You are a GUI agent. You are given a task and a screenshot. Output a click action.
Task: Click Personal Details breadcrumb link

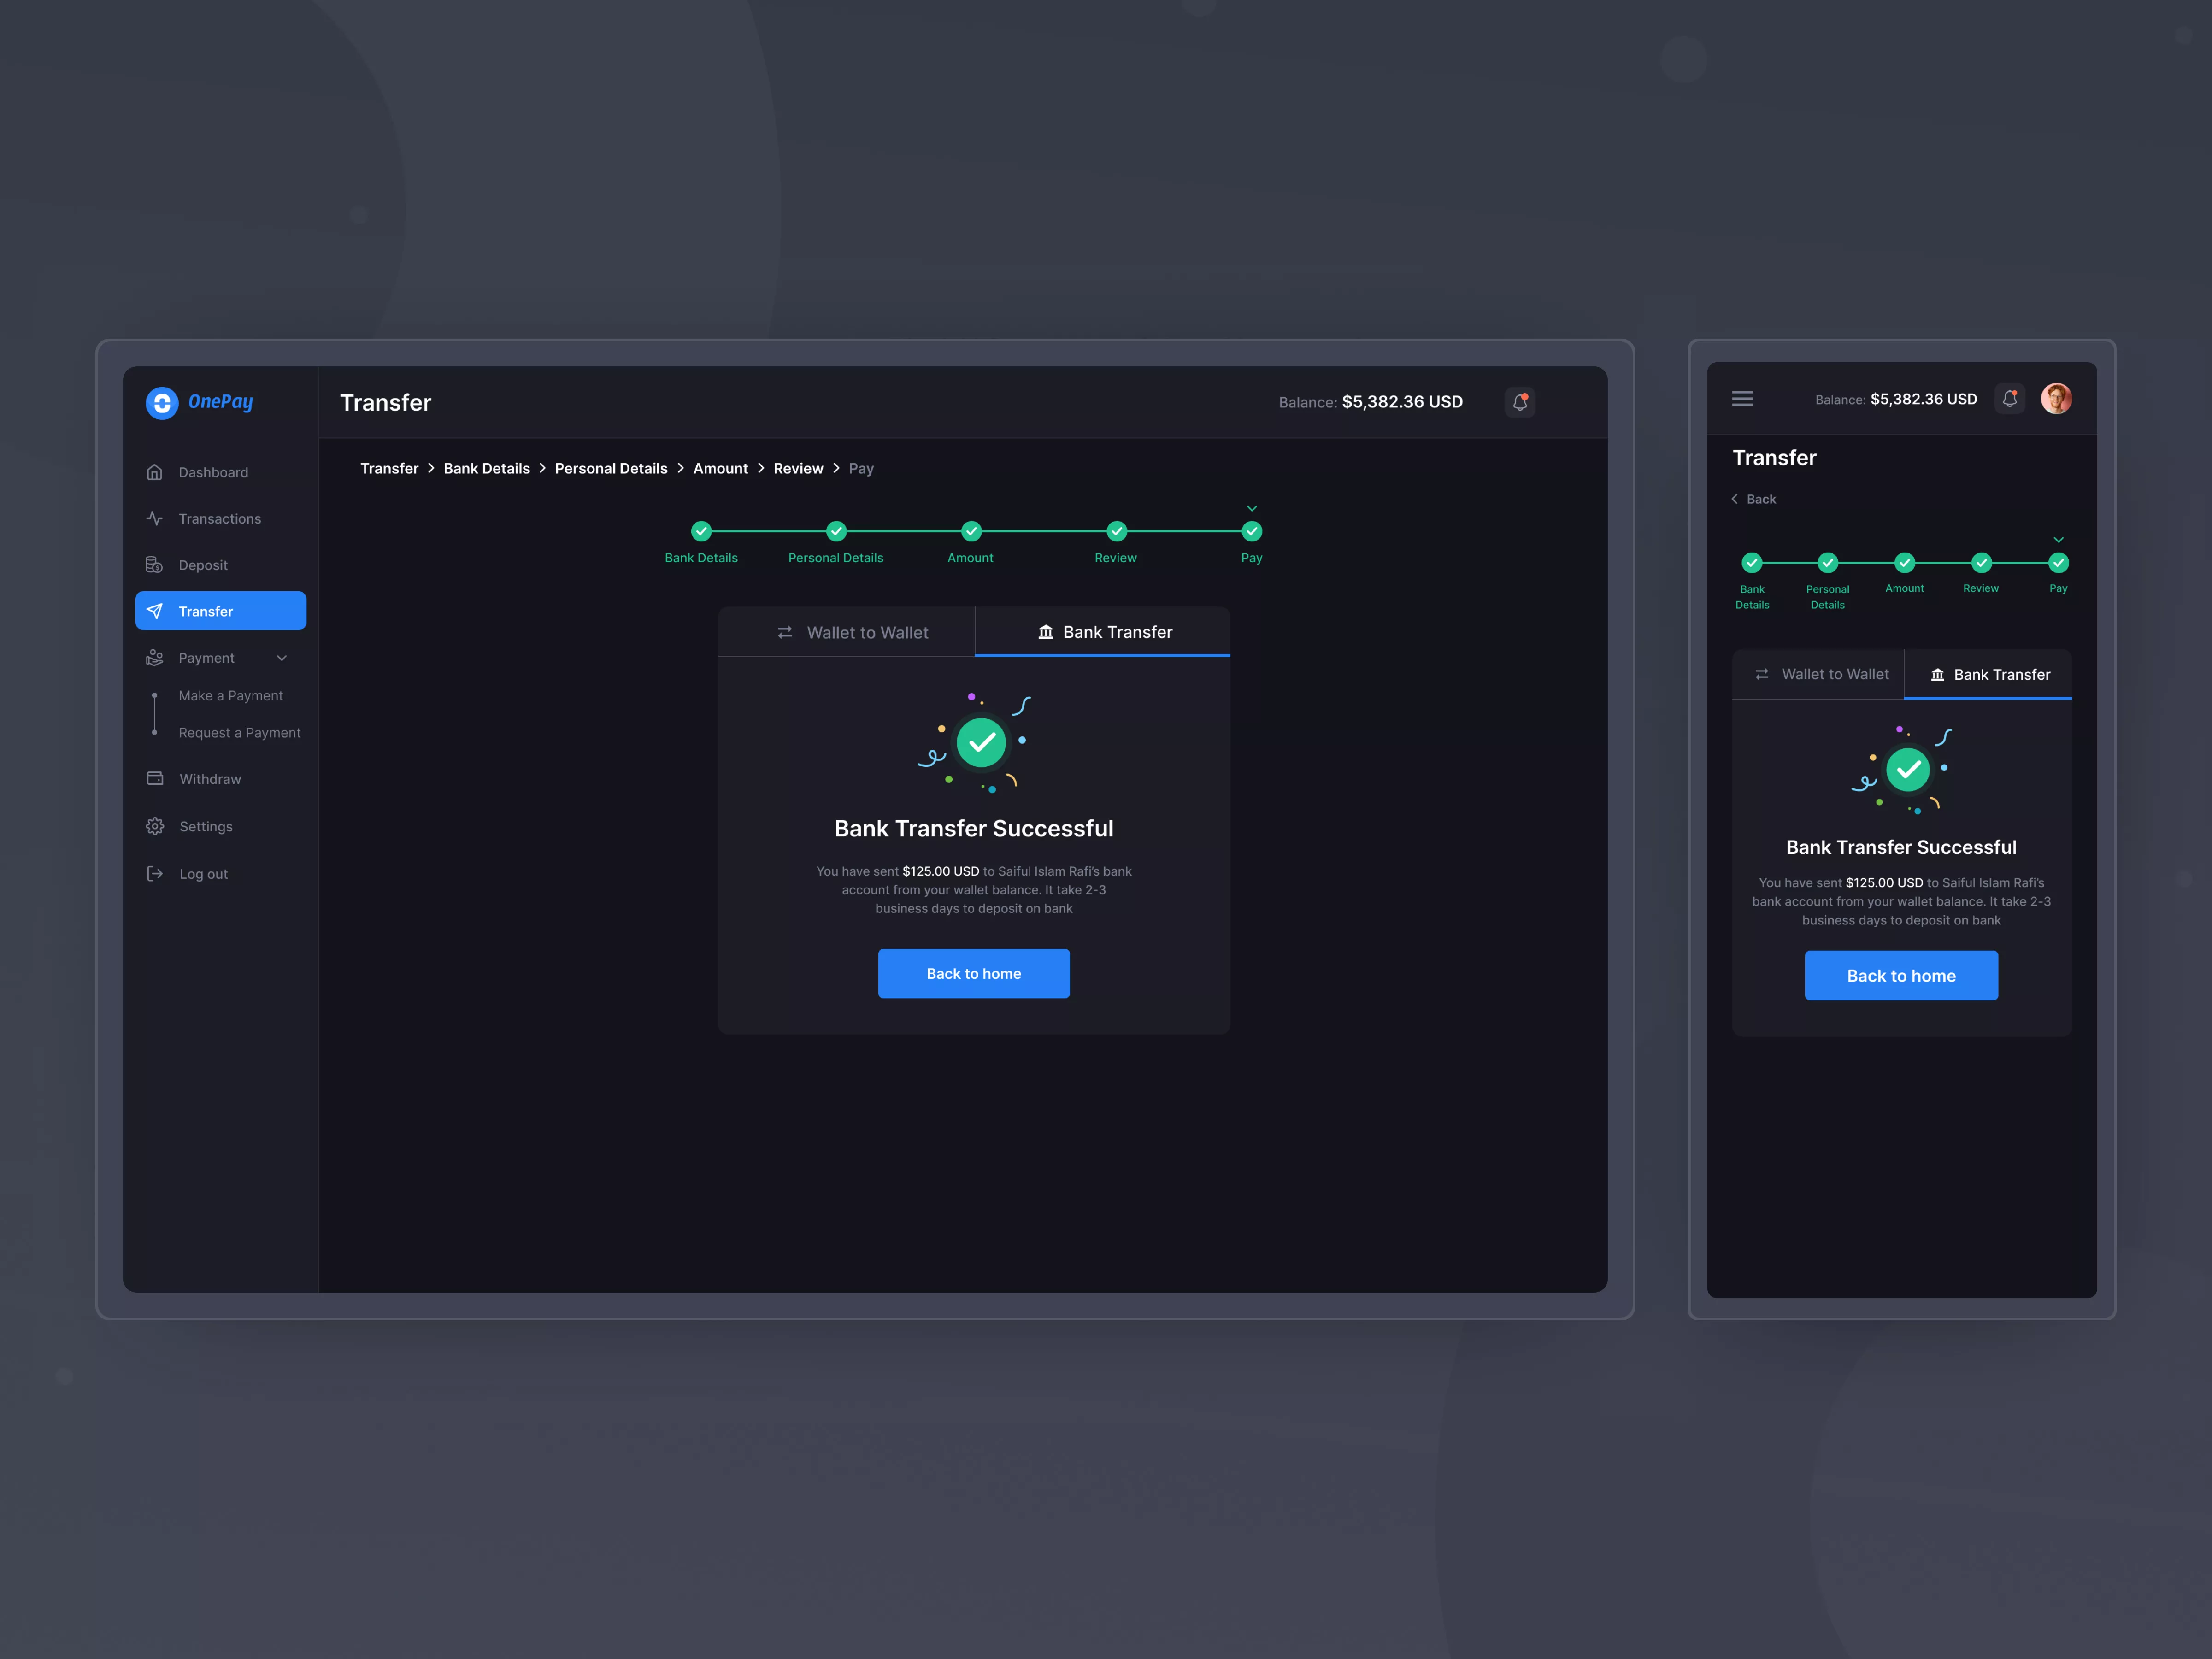pyautogui.click(x=611, y=468)
